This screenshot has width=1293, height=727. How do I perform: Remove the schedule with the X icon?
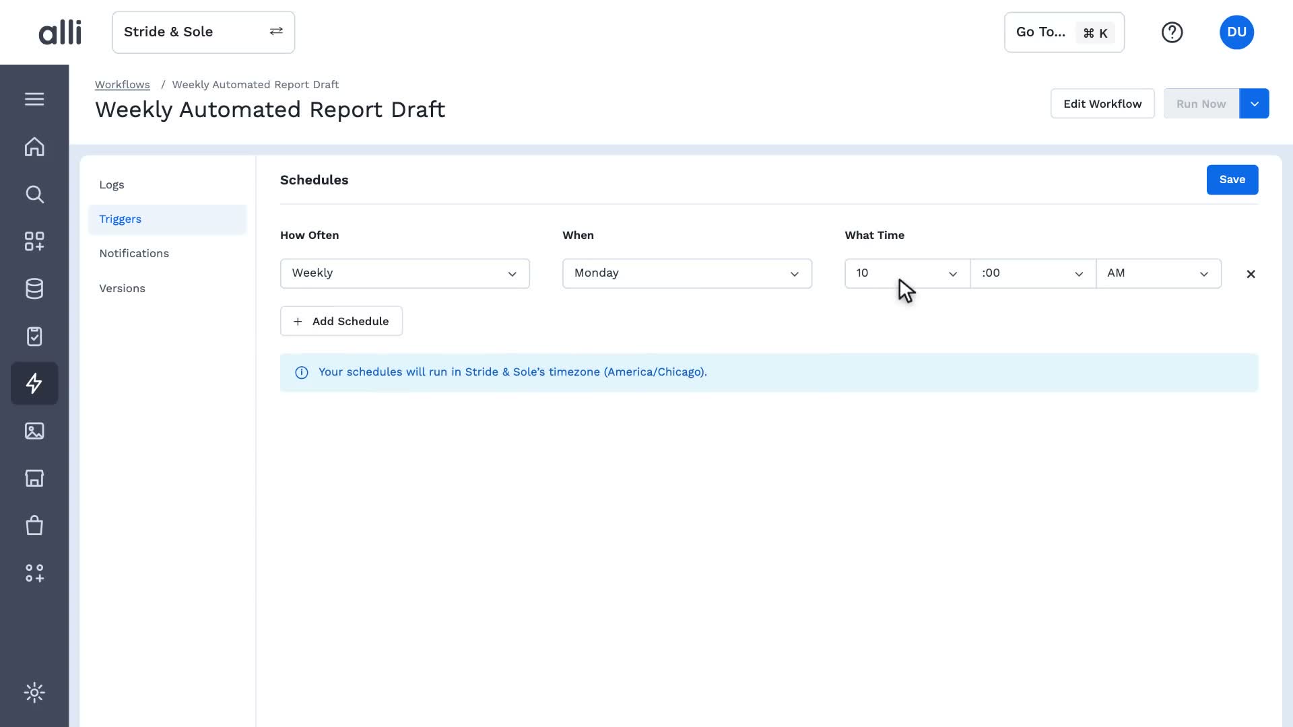pyautogui.click(x=1251, y=274)
